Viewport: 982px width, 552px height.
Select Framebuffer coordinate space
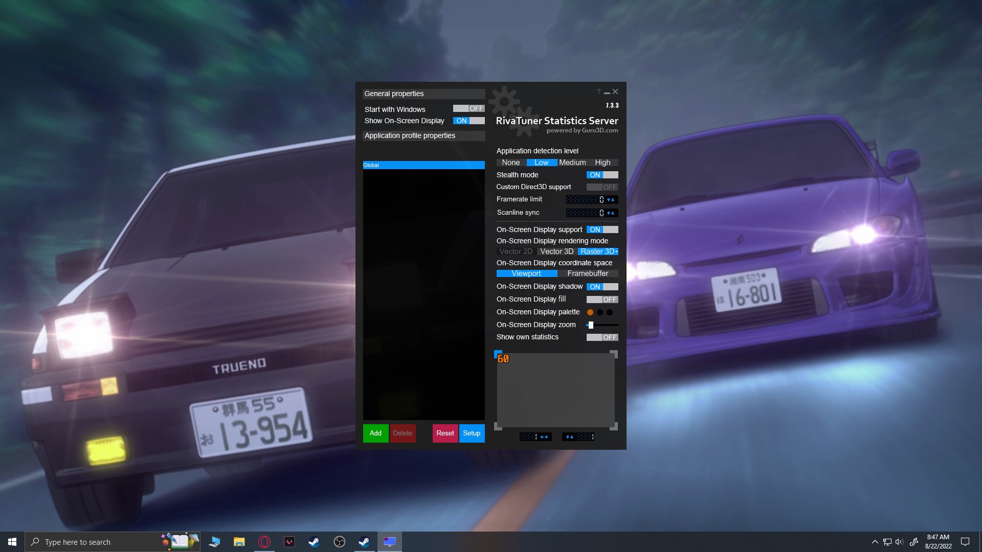[588, 273]
